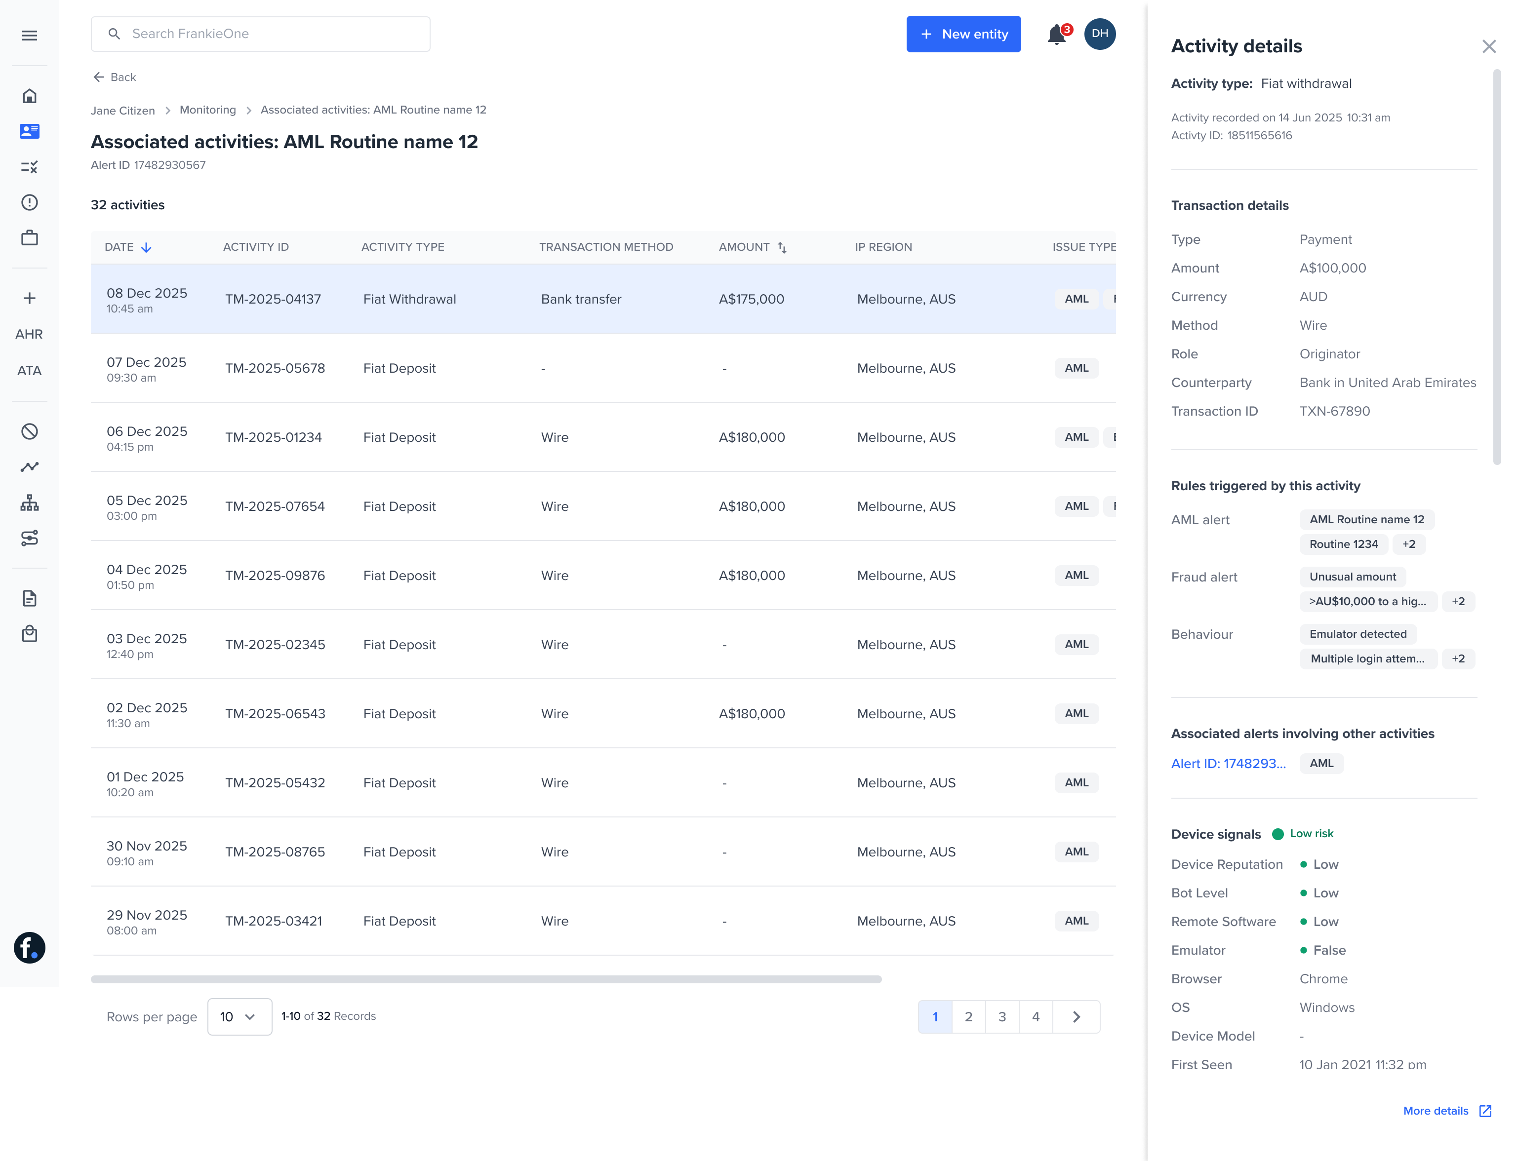Select the Blocklist icon in sidebar

pyautogui.click(x=30, y=430)
